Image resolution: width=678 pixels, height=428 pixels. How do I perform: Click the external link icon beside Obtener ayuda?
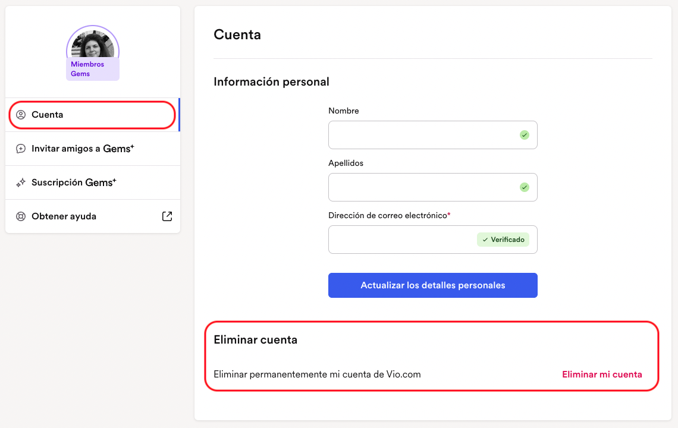tap(167, 216)
